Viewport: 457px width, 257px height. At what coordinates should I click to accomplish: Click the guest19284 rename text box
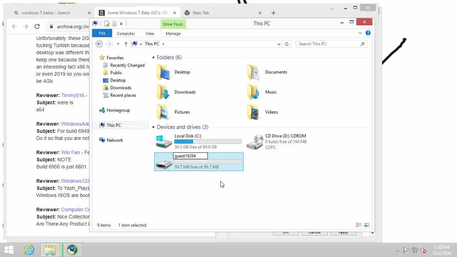pos(190,156)
